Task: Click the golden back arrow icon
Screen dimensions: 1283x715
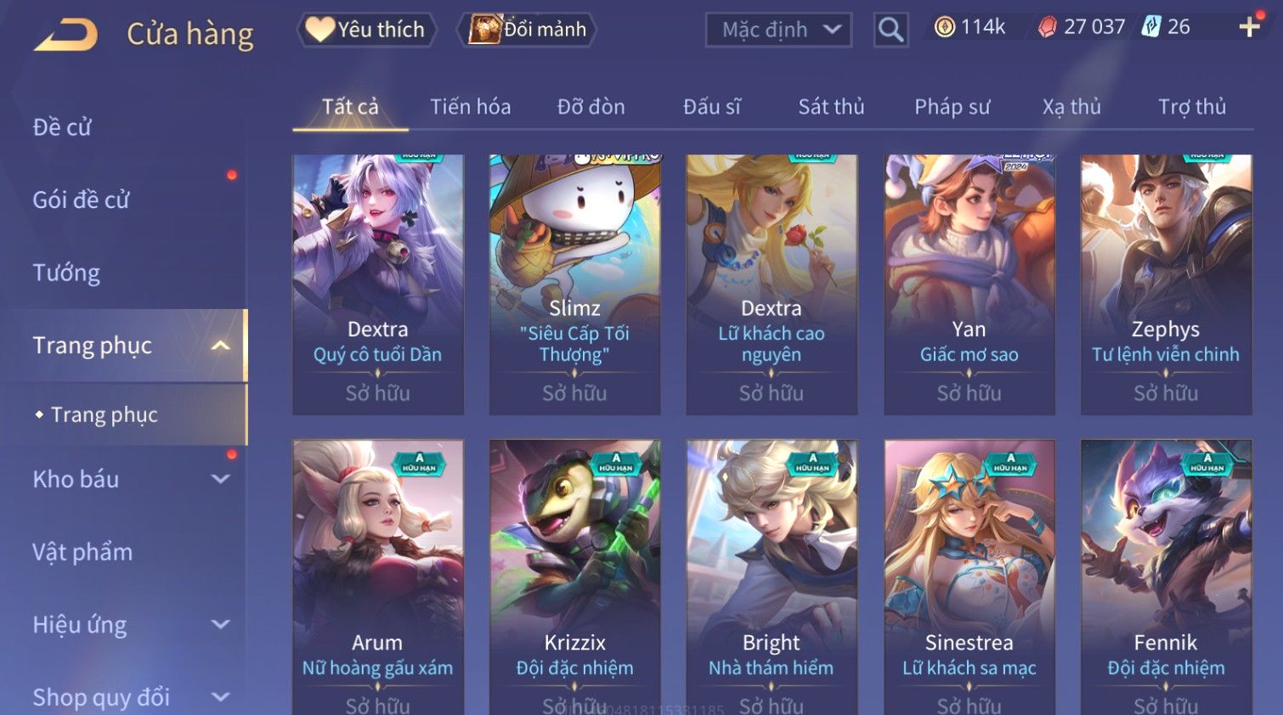Action: pyautogui.click(x=66, y=34)
